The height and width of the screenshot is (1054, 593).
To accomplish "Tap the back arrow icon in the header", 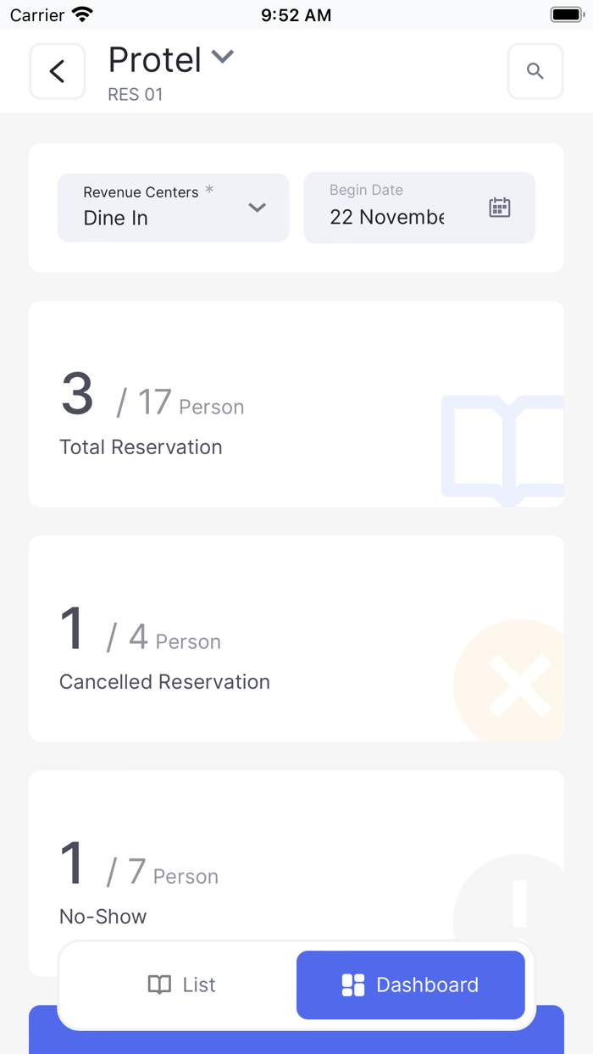I will [x=57, y=71].
